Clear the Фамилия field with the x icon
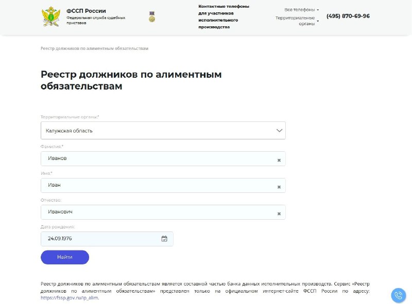The width and height of the screenshot is (412, 304). pos(279,160)
